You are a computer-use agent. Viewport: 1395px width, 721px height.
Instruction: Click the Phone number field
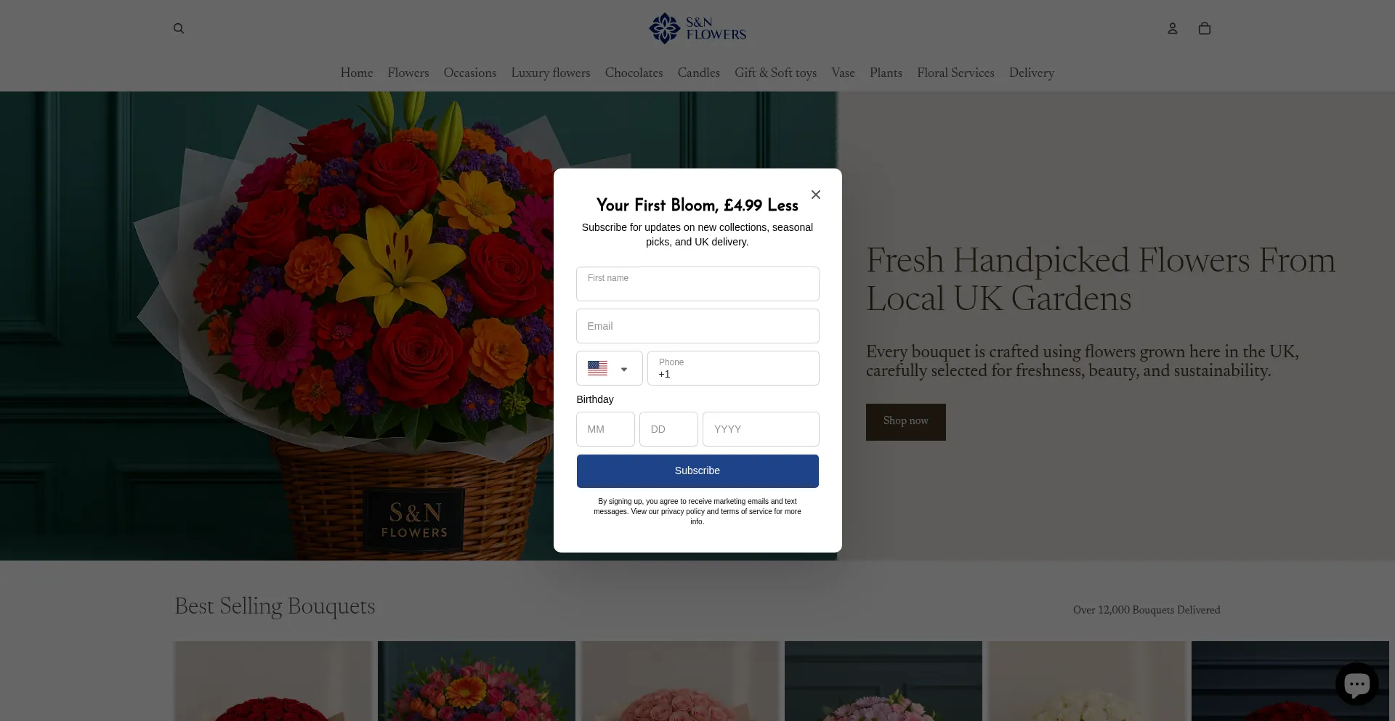733,368
